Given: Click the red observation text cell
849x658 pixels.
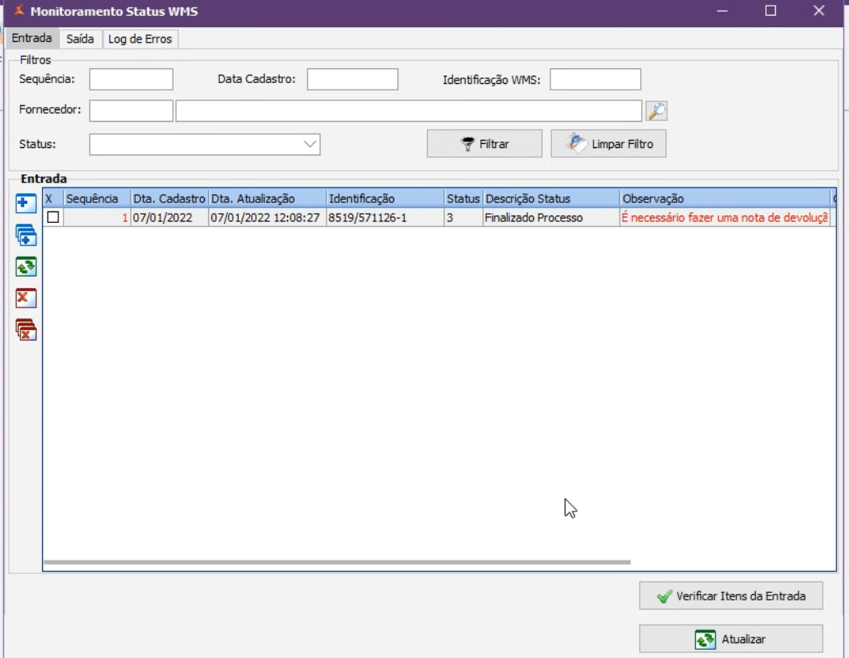Looking at the screenshot, I should coord(725,217).
